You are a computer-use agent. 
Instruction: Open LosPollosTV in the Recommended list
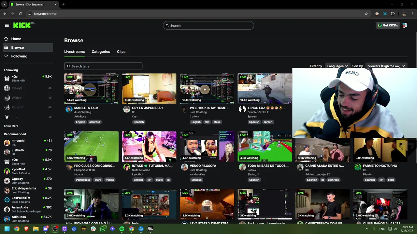28,200
